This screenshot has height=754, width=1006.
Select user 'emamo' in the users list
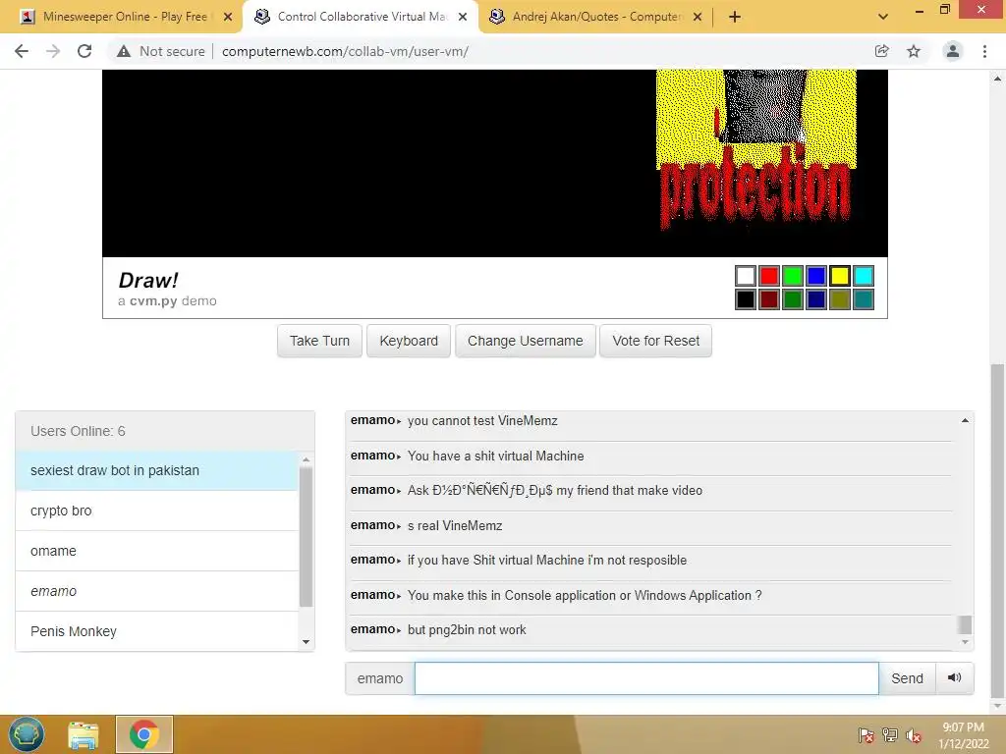pyautogui.click(x=157, y=591)
